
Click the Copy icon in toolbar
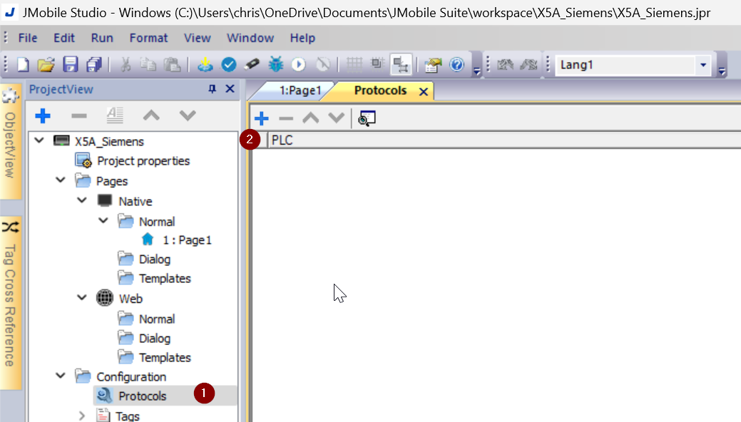tap(148, 64)
